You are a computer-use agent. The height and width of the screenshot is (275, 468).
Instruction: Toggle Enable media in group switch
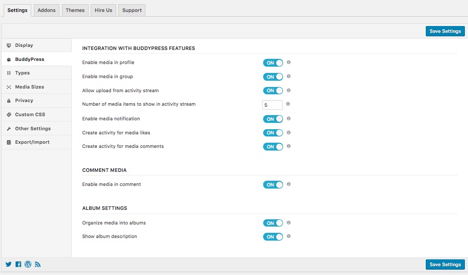273,77
